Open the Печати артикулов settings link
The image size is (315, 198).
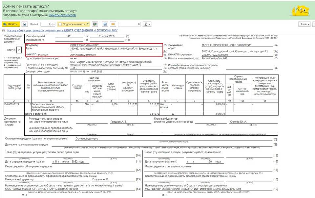tap(62, 15)
